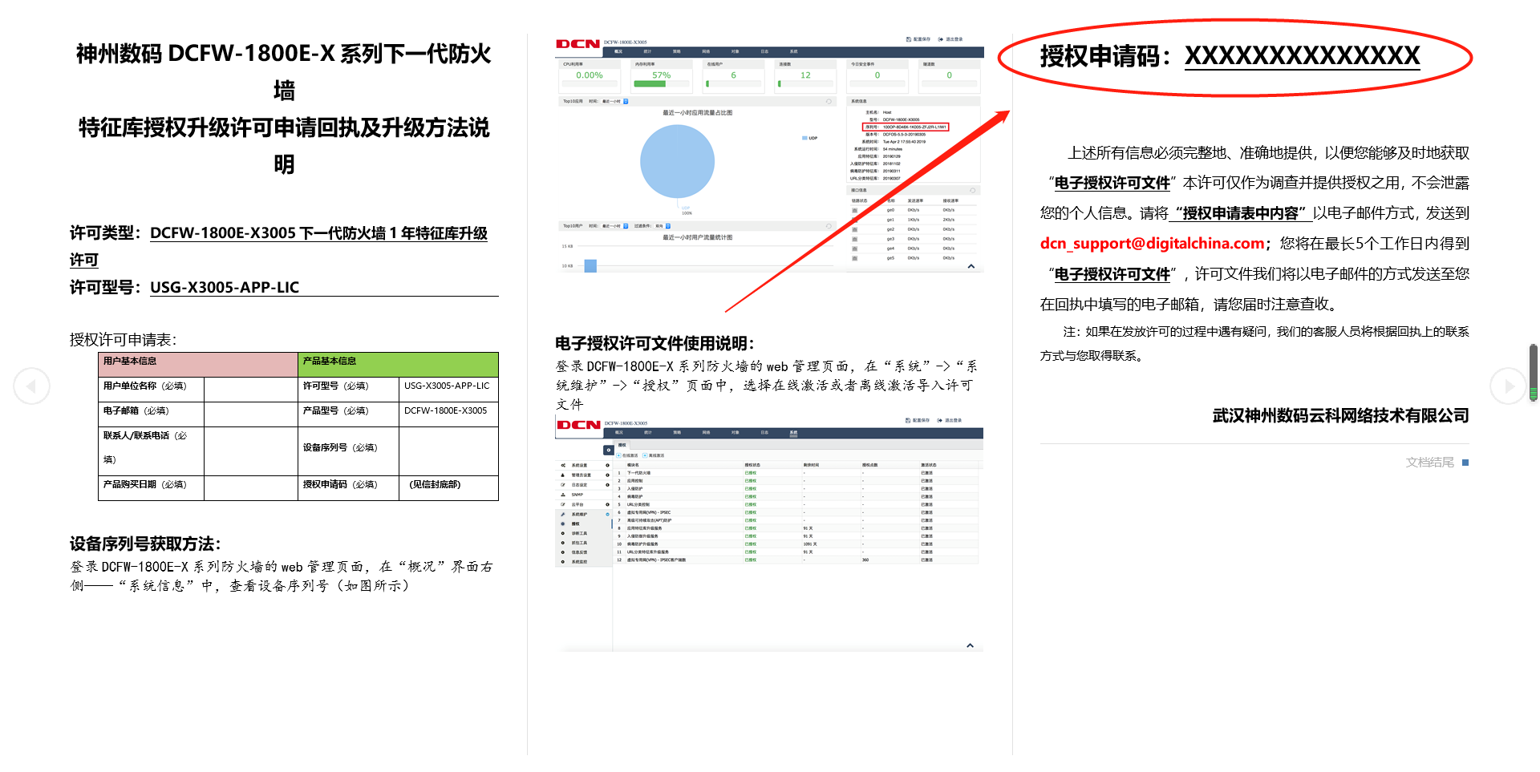
Task: Click refresh icon in Top10应用 panel header
Action: [829, 102]
